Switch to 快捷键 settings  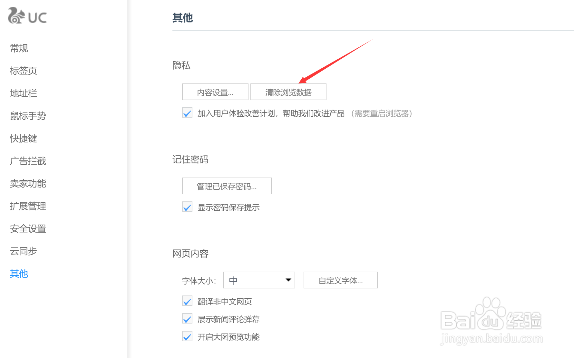click(x=23, y=139)
